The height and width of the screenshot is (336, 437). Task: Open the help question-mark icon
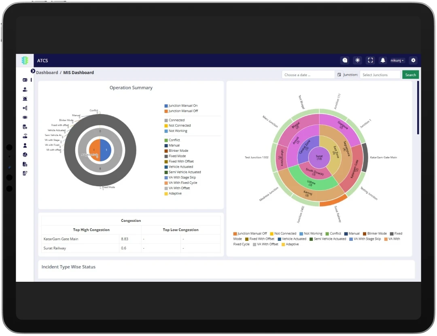pyautogui.click(x=345, y=60)
